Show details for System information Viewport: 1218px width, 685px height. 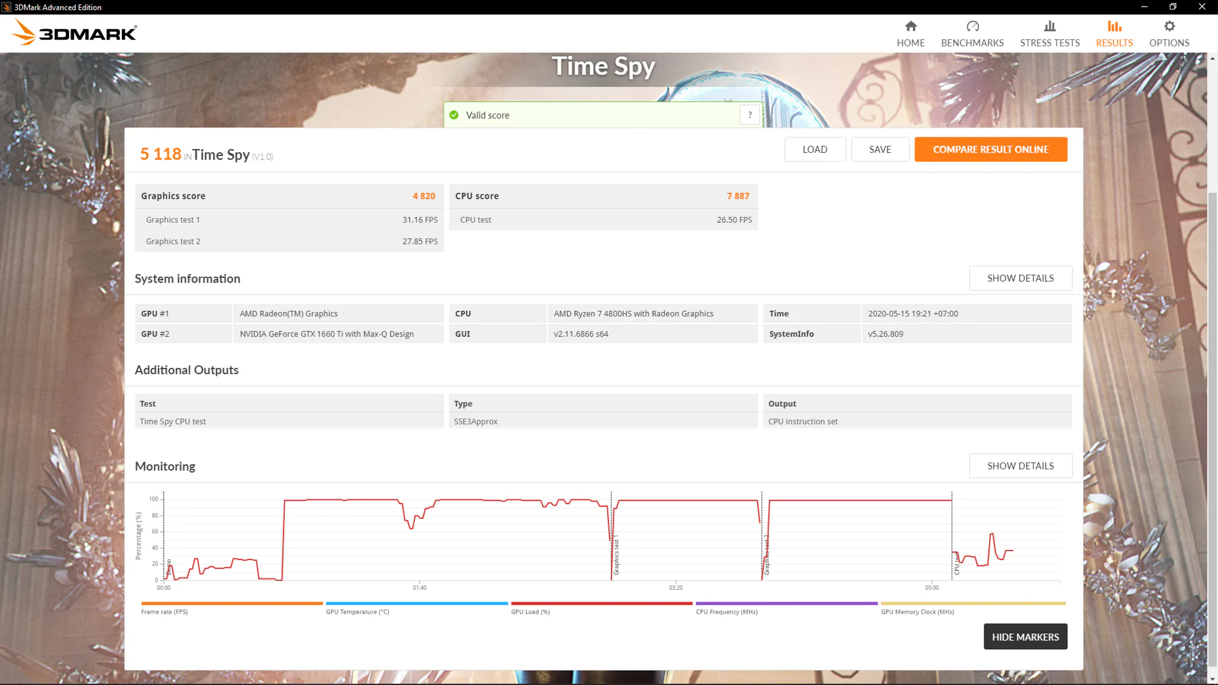[x=1021, y=278]
